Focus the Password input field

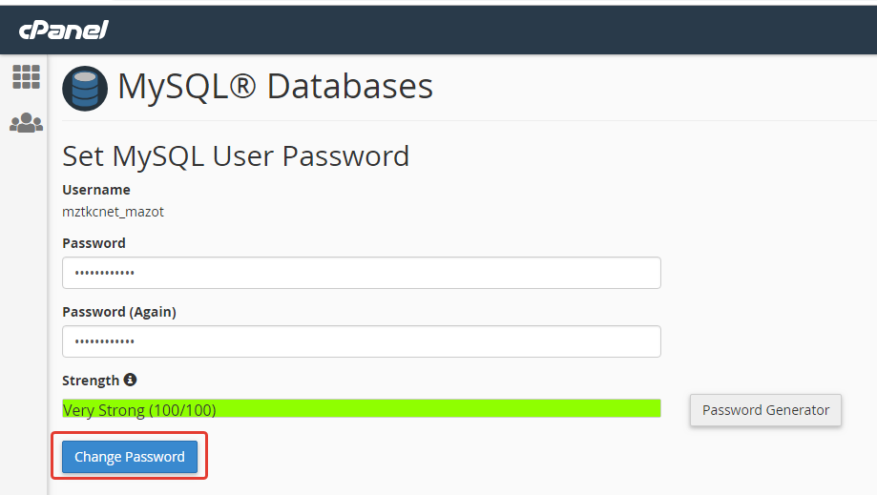(361, 273)
